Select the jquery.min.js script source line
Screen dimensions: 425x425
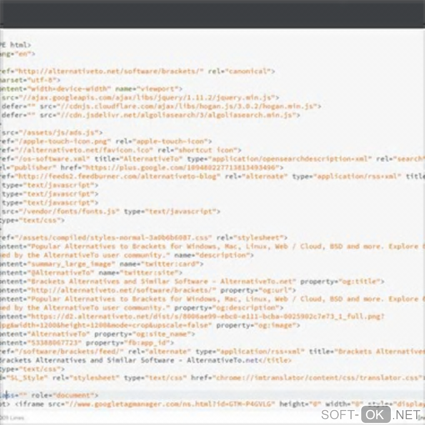click(140, 97)
